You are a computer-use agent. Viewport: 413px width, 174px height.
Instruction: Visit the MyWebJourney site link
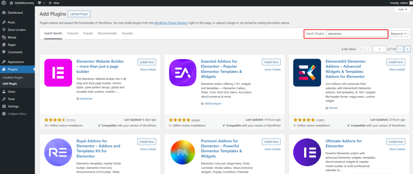[x=22, y=3]
